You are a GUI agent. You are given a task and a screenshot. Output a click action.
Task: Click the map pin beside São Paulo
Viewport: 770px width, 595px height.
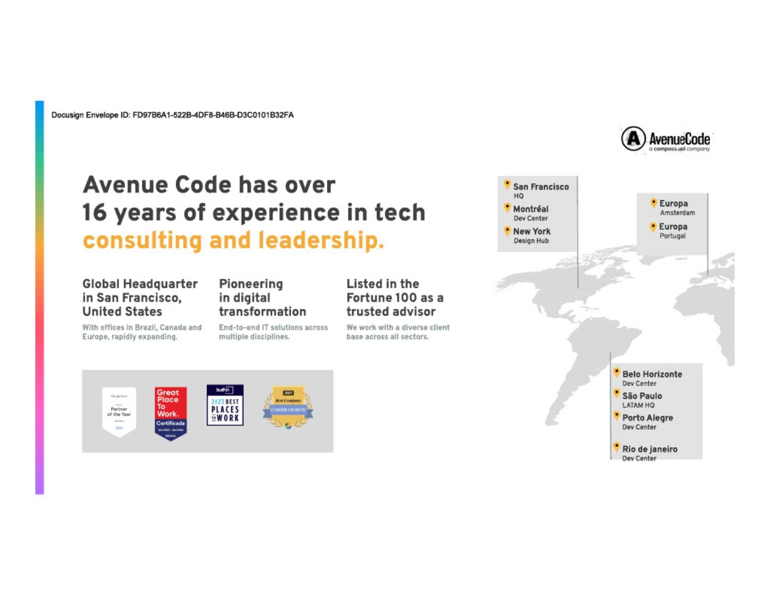[617, 394]
